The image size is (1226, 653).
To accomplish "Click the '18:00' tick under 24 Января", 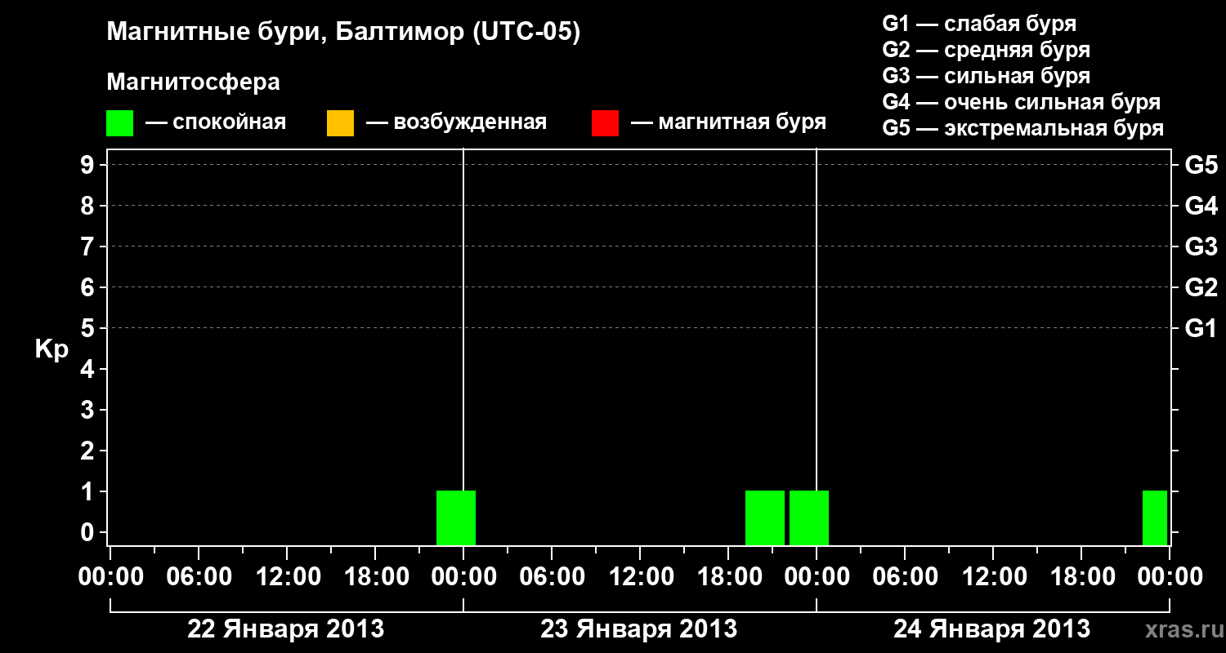I will (x=1082, y=577).
